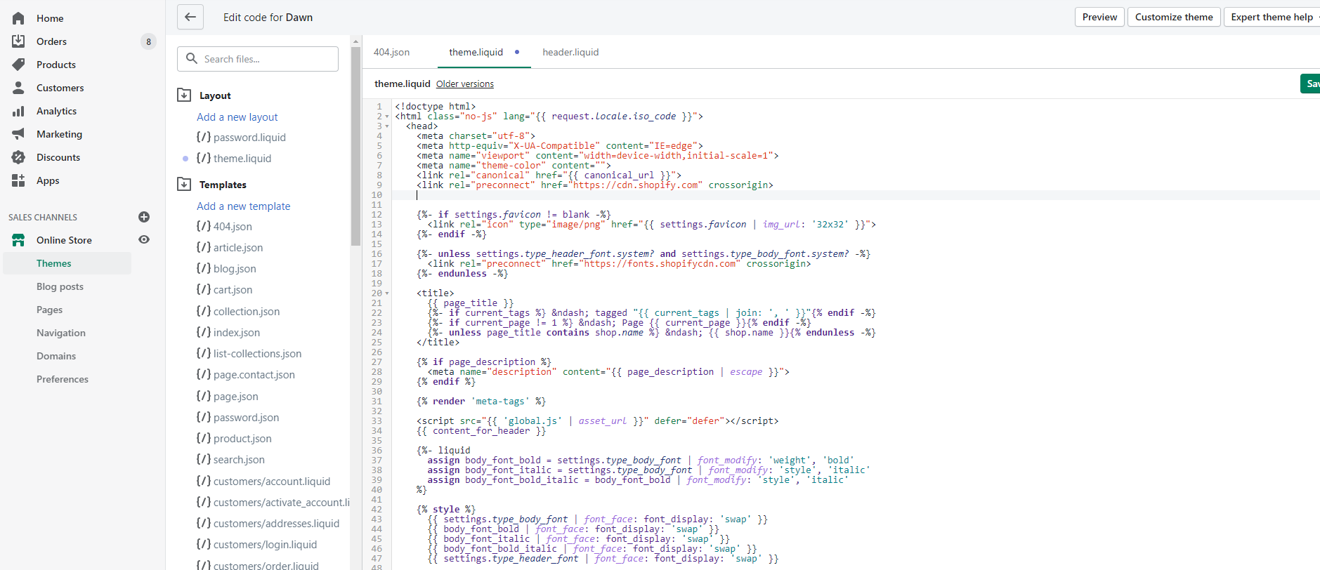
Task: Fold code at line 2 arrow
Action: point(387,117)
